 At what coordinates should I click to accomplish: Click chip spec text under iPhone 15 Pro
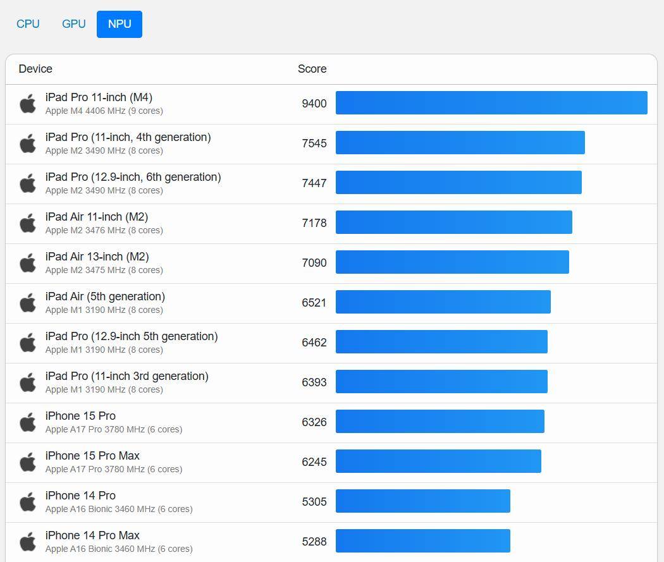[x=114, y=429]
